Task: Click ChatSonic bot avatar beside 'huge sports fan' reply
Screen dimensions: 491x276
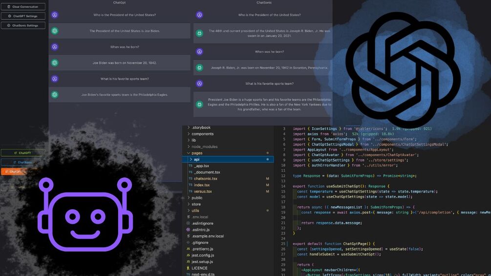Action: [199, 105]
